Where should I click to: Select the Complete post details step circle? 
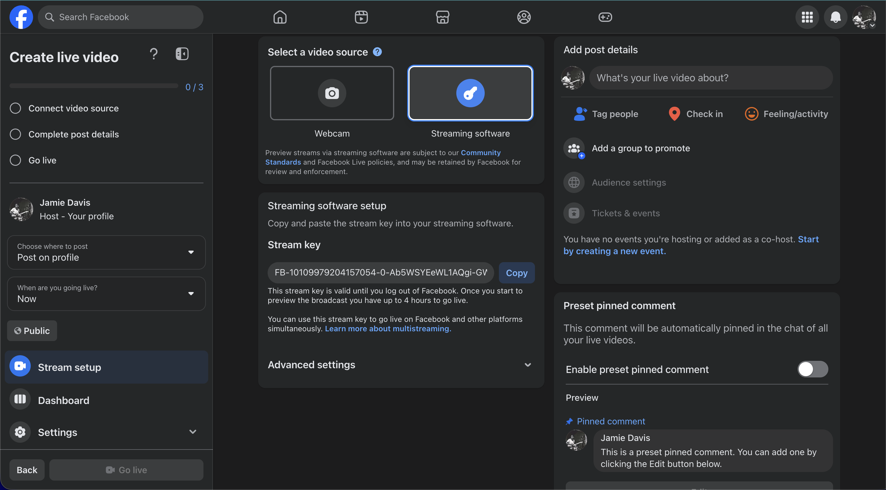coord(15,134)
